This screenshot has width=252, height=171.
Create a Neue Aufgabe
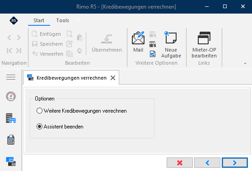[171, 45]
